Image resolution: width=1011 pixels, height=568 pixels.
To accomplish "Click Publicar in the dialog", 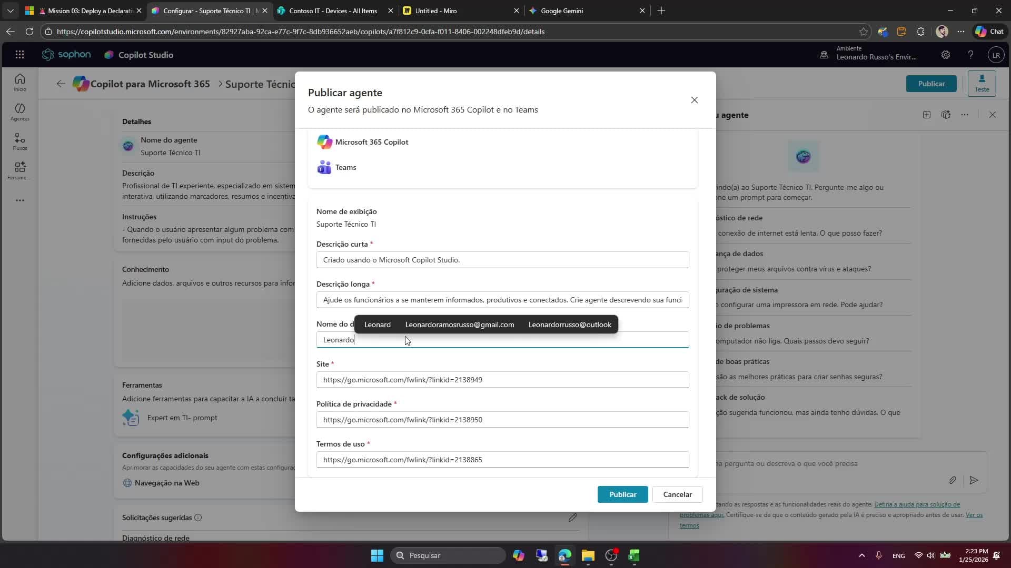I will (622, 494).
